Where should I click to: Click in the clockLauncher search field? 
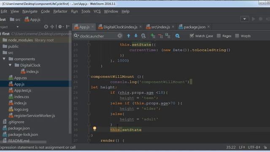98,36
